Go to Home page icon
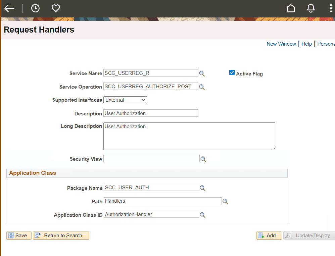335x256 pixels. coord(291,8)
